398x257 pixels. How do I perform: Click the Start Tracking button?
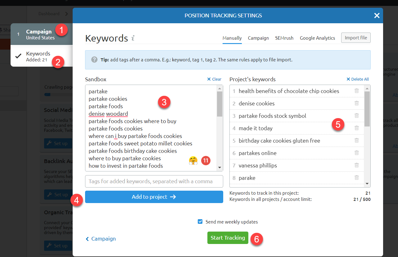pyautogui.click(x=228, y=238)
